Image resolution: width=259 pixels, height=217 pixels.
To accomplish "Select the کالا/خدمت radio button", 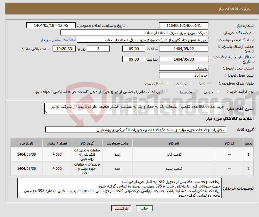I will tap(168, 83).
